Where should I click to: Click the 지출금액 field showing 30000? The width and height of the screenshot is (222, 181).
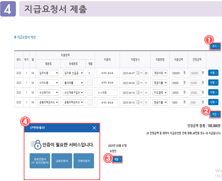177,93
